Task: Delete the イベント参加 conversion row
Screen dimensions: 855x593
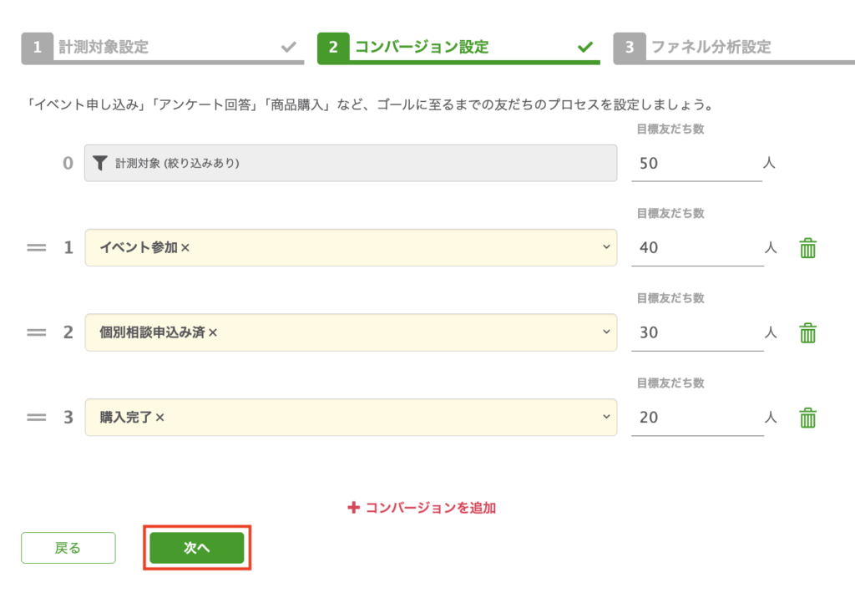Action: [807, 248]
